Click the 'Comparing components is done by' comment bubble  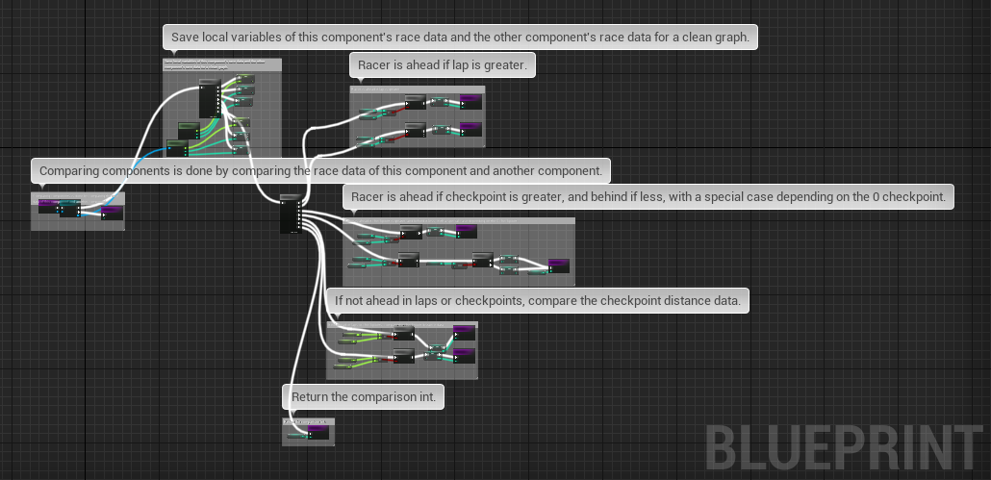(321, 170)
